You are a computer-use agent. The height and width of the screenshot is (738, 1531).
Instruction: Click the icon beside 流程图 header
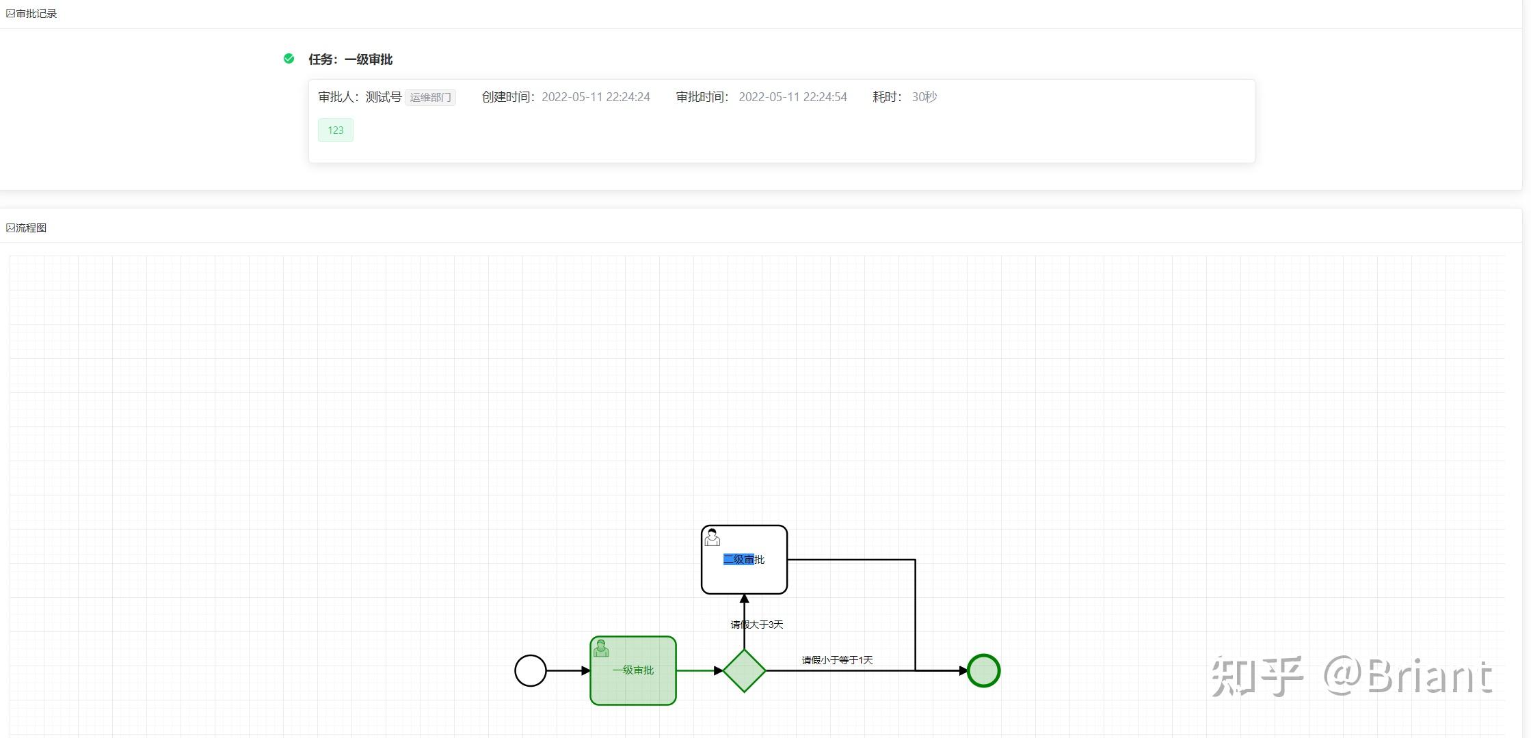tap(10, 228)
